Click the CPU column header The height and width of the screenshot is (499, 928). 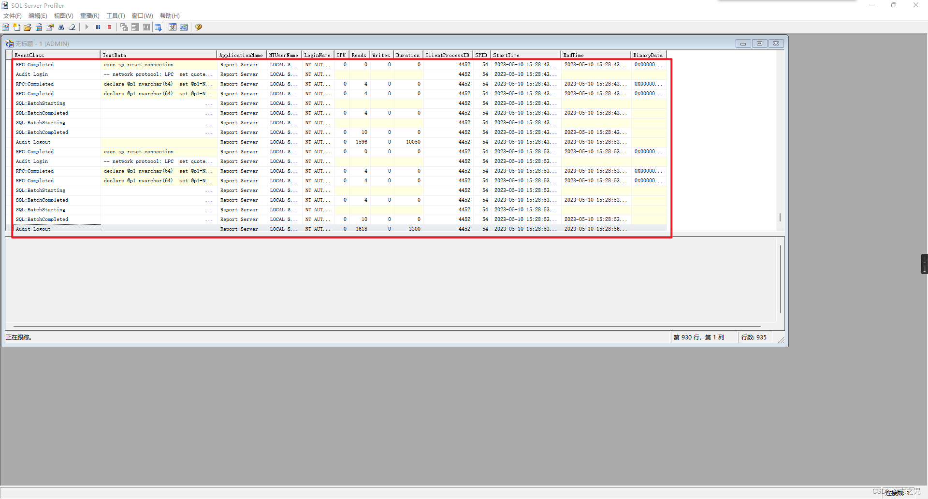(342, 55)
